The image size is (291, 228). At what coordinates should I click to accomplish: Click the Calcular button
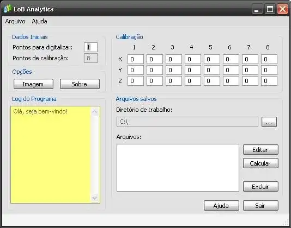click(260, 163)
